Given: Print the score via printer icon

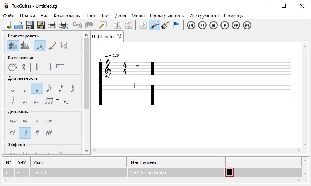Looking at the screenshot, I should pyautogui.click(x=52, y=25).
